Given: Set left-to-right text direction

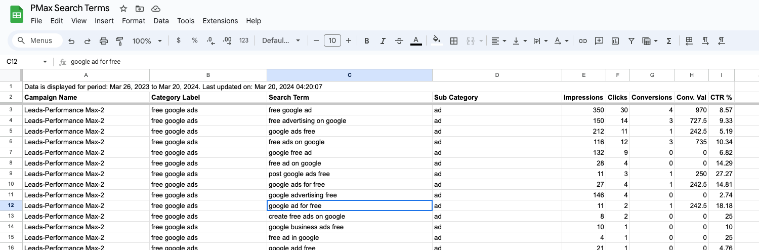Looking at the screenshot, I should (x=705, y=41).
